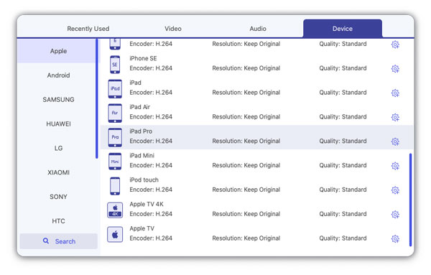Click the brand sidebar scrollbar

pyautogui.click(x=97, y=98)
